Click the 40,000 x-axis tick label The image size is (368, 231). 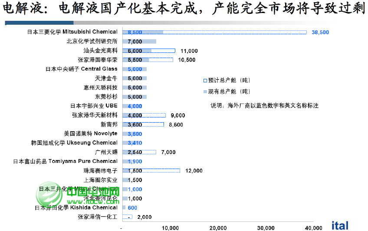313,228
